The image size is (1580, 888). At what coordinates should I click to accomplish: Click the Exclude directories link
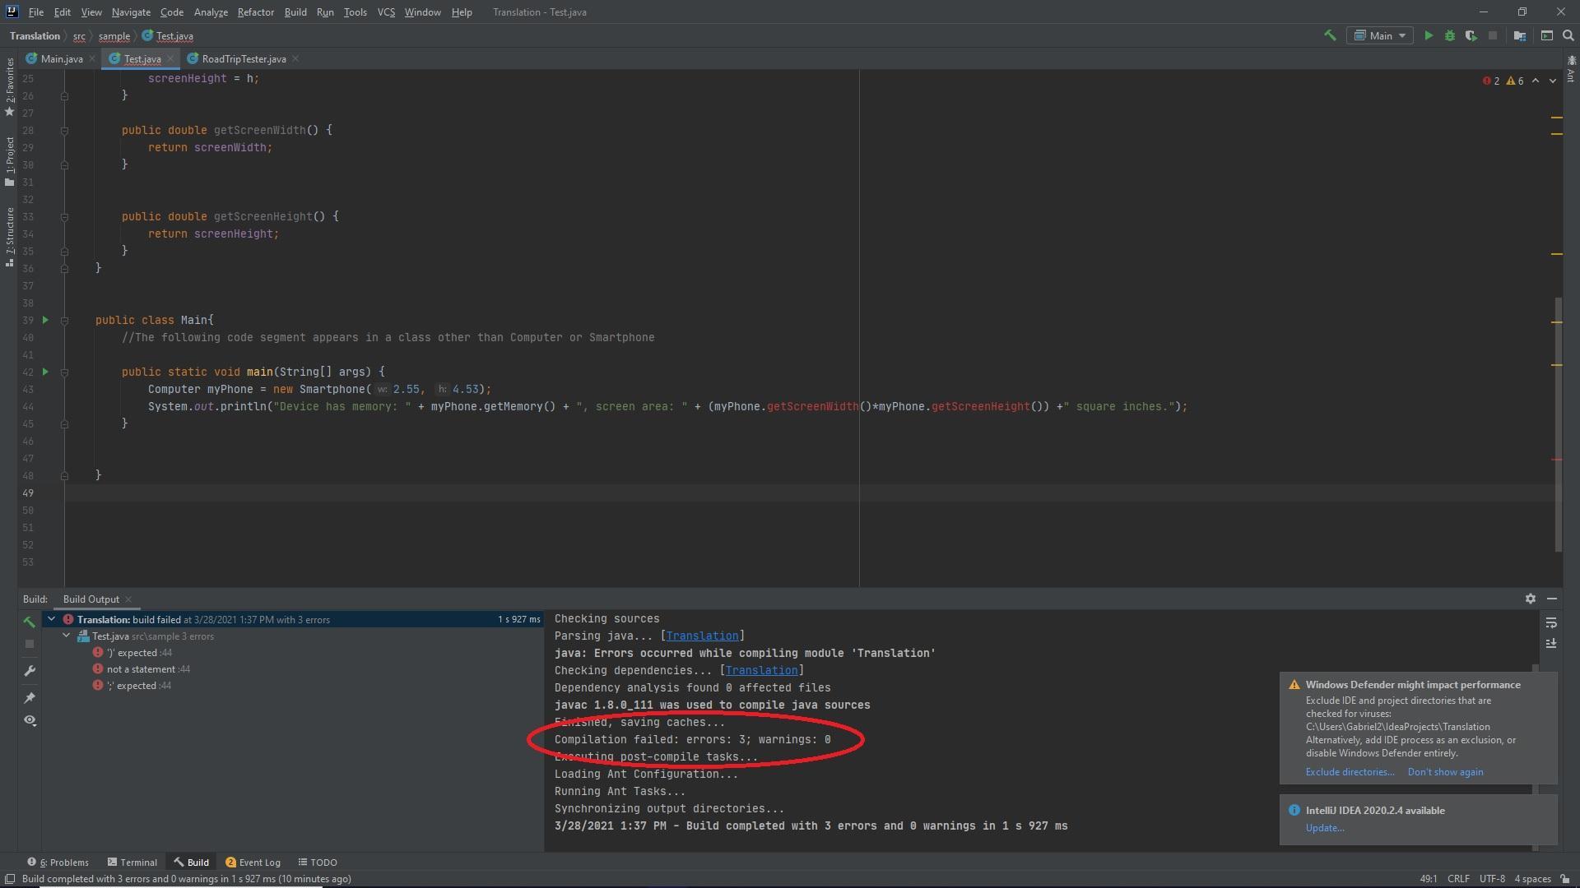tap(1350, 772)
